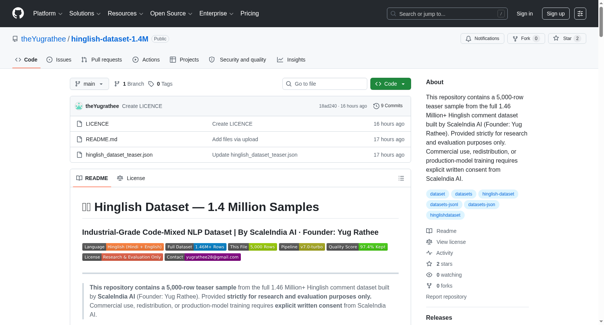Expand the Solutions menu
The image size is (604, 325).
(x=85, y=14)
